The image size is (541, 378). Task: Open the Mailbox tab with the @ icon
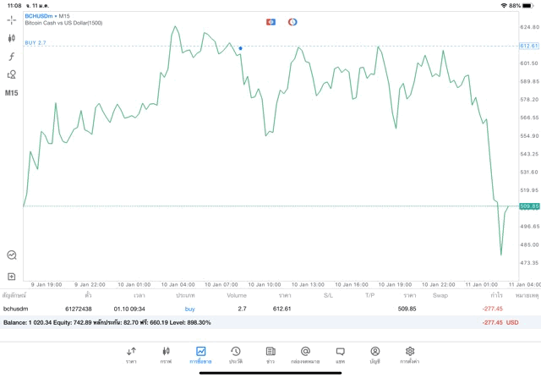305,354
